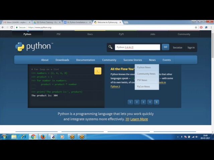Image resolution: width=214 pixels, height=160 pixels.
Task: Open the PyPI top navigation tab
Action: (121, 34)
